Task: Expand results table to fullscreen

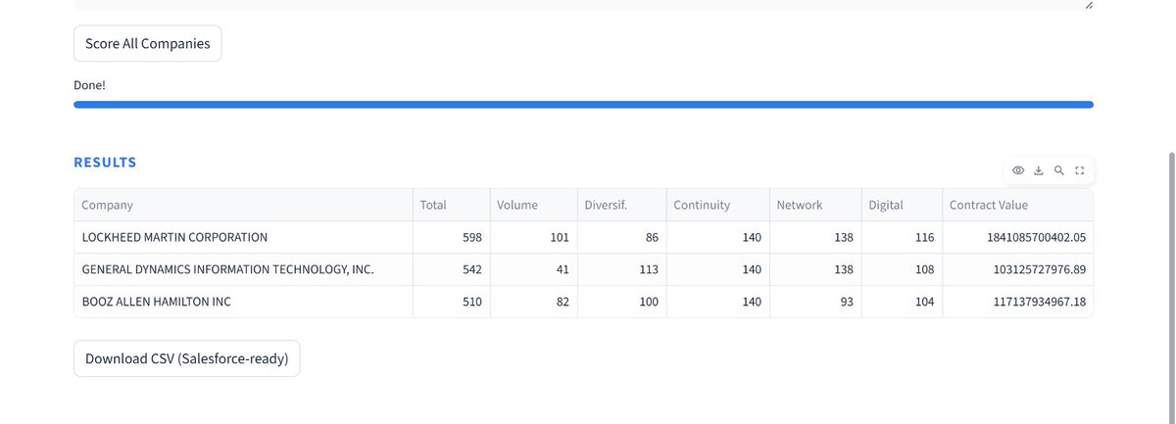Action: 1079,170
